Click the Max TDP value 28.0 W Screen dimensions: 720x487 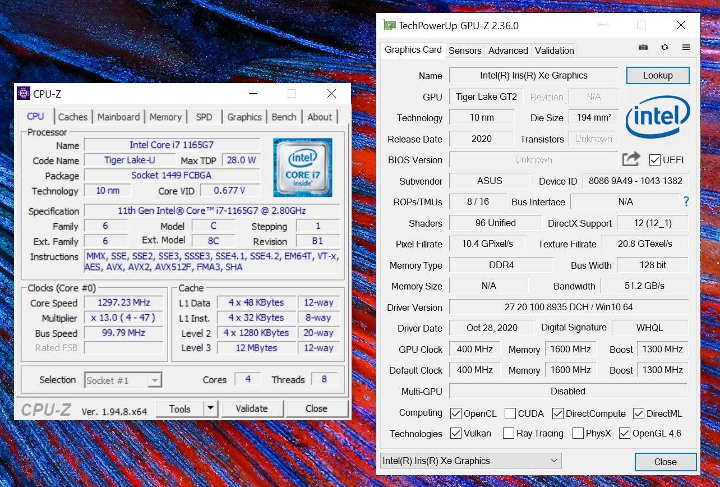click(x=241, y=160)
